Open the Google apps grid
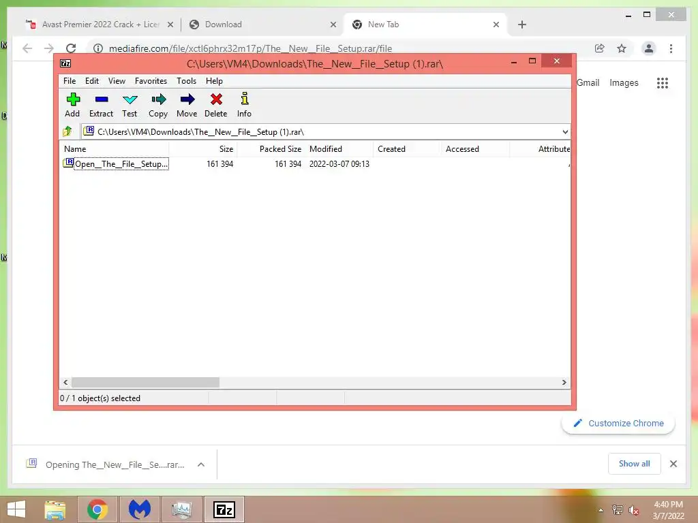Image resolution: width=698 pixels, height=523 pixels. (663, 82)
